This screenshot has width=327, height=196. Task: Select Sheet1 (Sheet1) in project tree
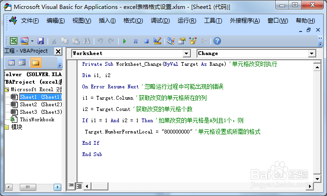click(x=41, y=97)
